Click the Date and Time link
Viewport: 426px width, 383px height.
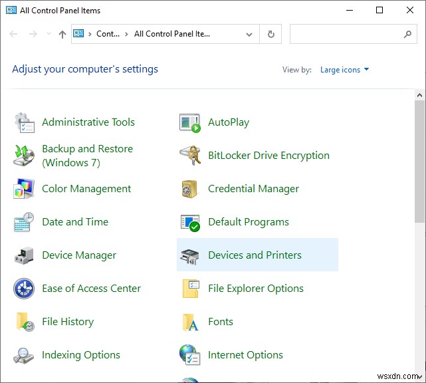click(x=74, y=222)
